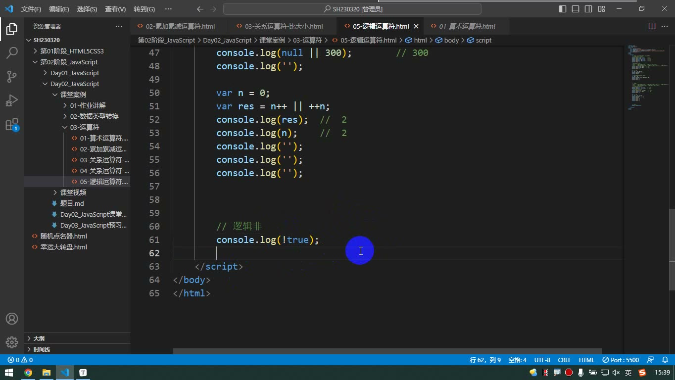This screenshot has height=380, width=675.
Task: Open 随机点名器.html in the explorer
Action: click(63, 236)
